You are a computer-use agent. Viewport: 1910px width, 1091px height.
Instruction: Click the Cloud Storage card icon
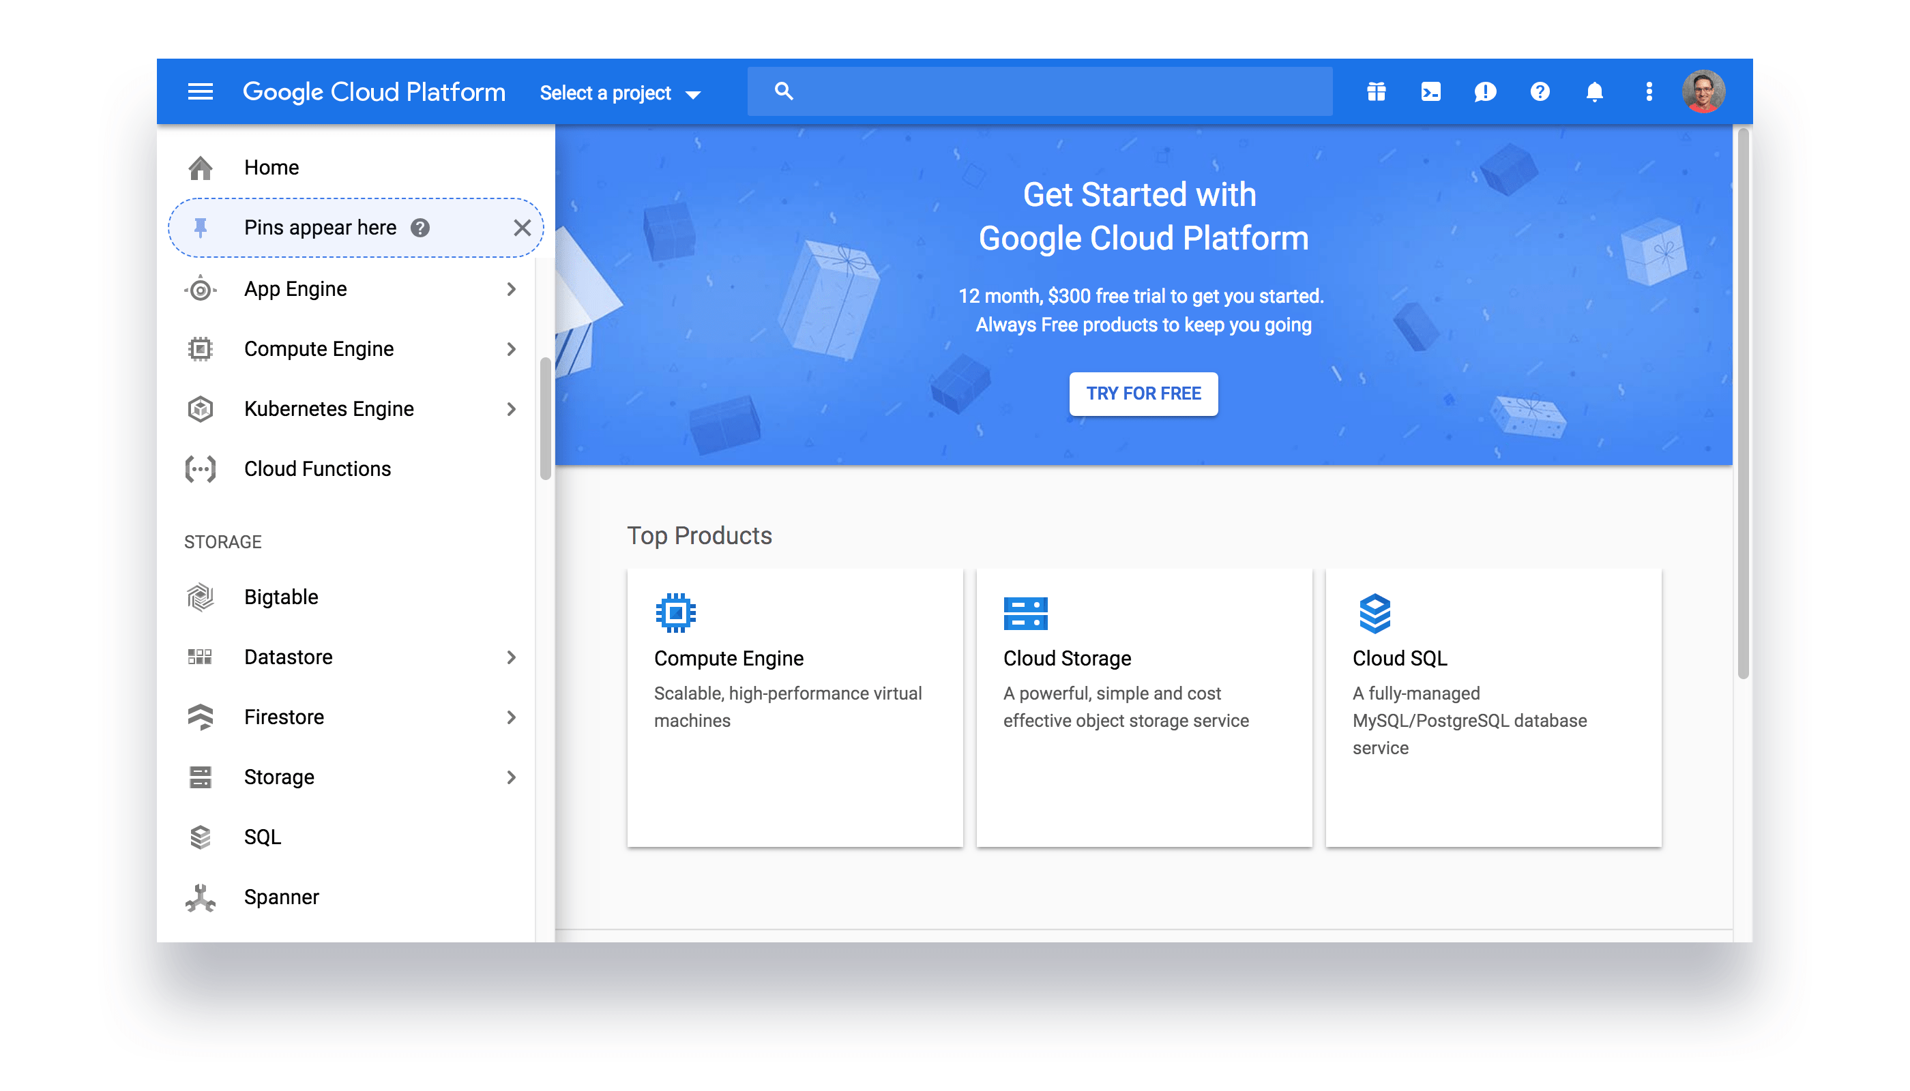(x=1025, y=613)
